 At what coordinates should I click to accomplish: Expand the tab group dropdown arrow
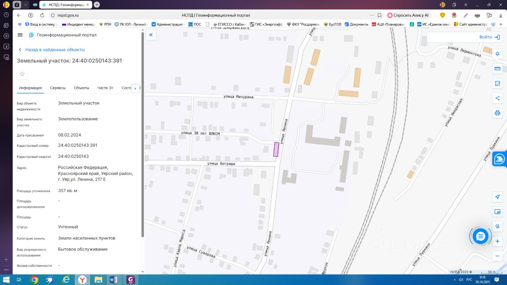tap(26, 5)
